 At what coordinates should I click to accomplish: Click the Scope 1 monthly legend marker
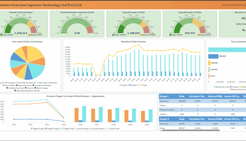[x=120, y=85]
